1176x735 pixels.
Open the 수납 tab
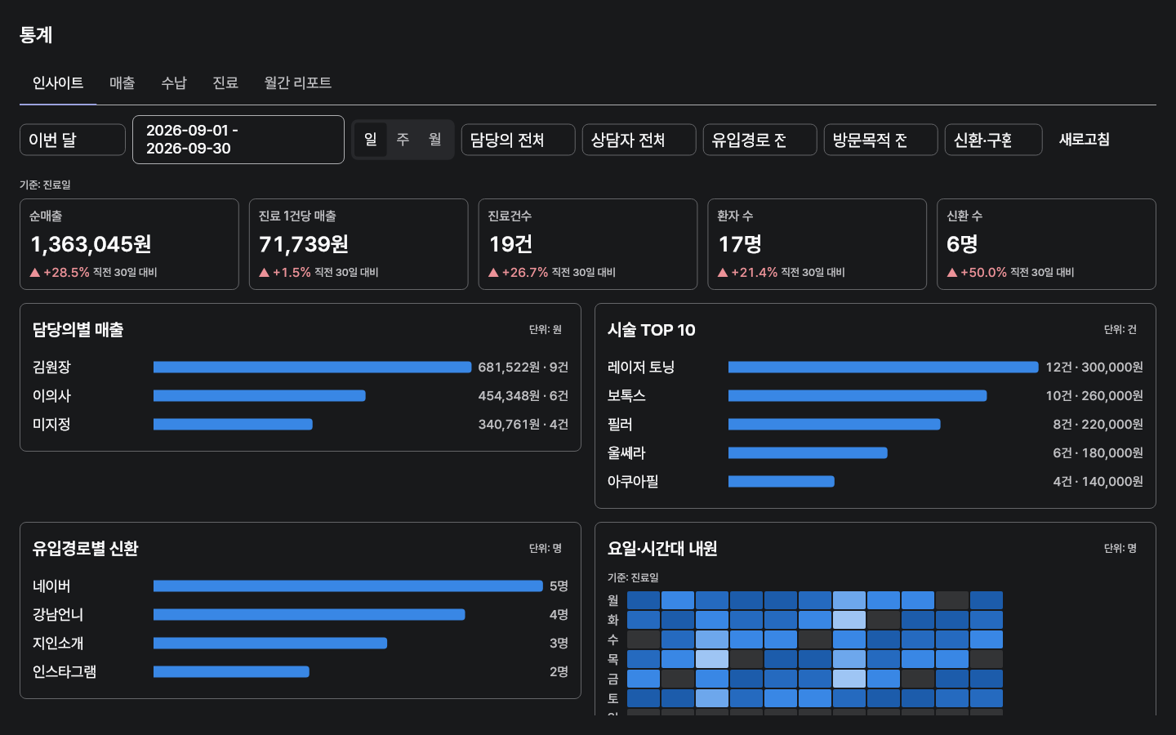[x=174, y=83]
